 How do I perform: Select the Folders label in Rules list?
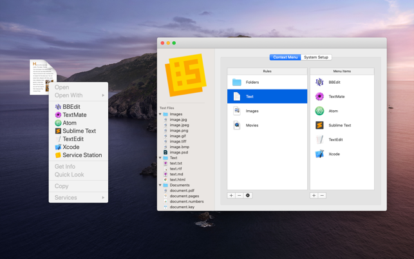pos(252,82)
